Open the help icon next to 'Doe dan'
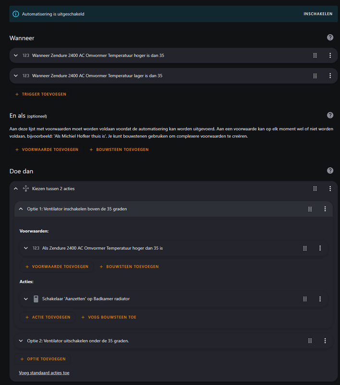Image resolution: width=340 pixels, height=385 pixels. (x=330, y=170)
